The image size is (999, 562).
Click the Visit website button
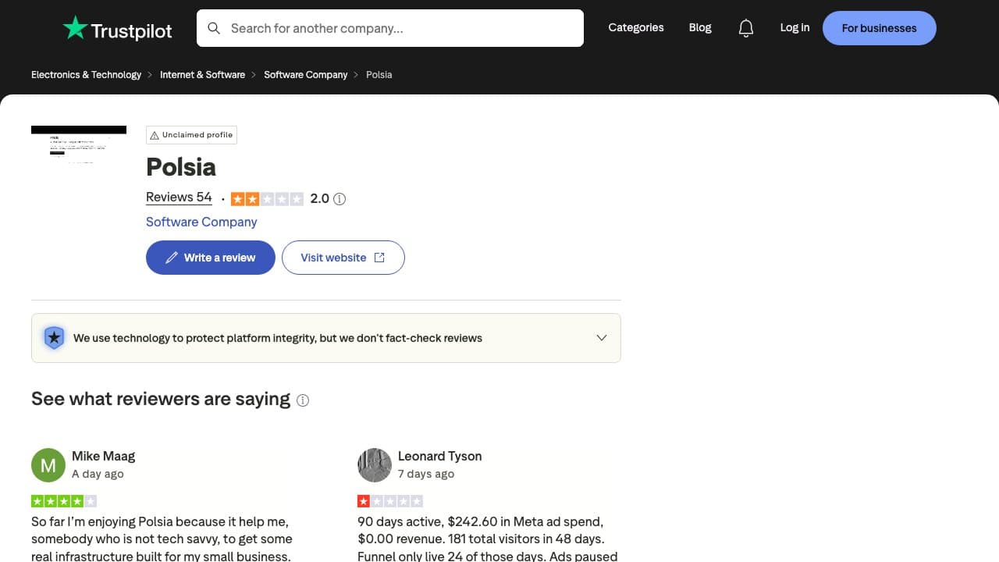pos(343,258)
